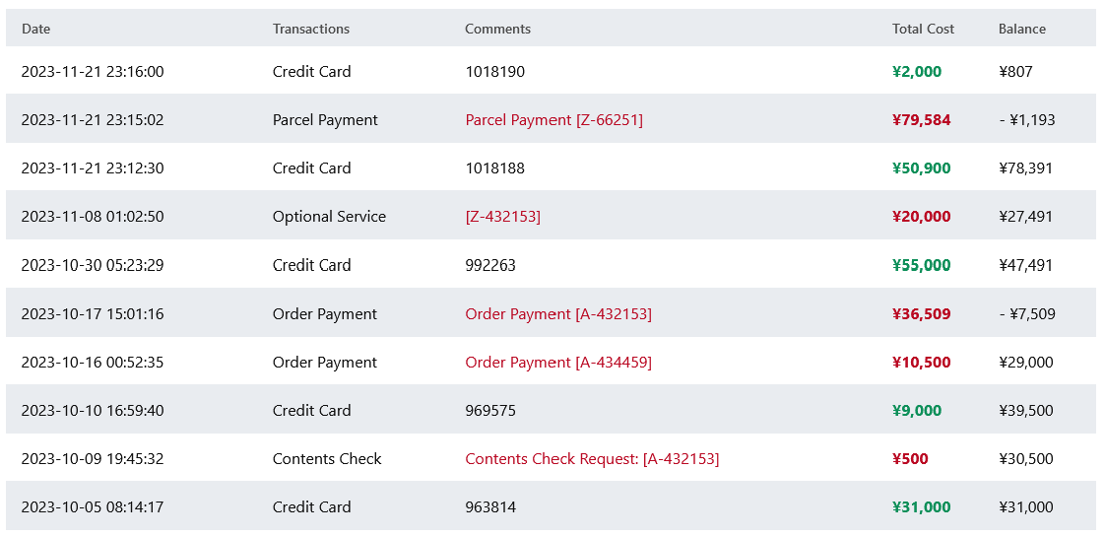The image size is (1105, 536).
Task: Click the Contents Check transaction cell
Action: click(x=326, y=459)
